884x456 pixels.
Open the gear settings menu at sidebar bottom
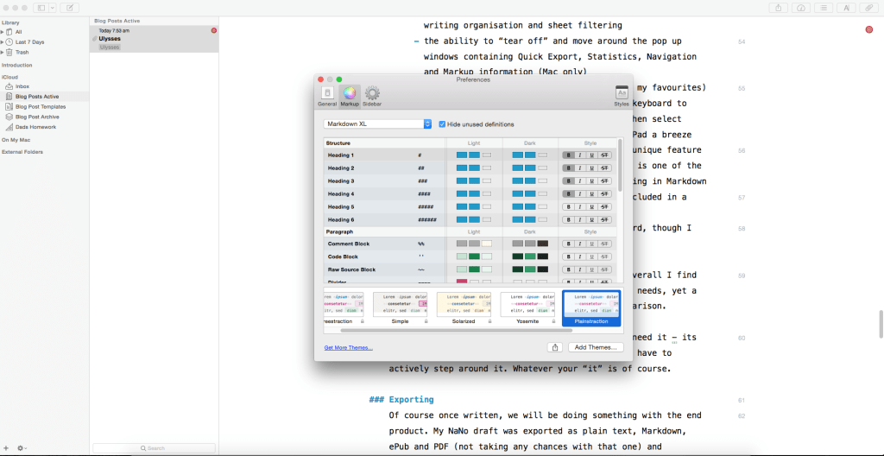coord(22,448)
